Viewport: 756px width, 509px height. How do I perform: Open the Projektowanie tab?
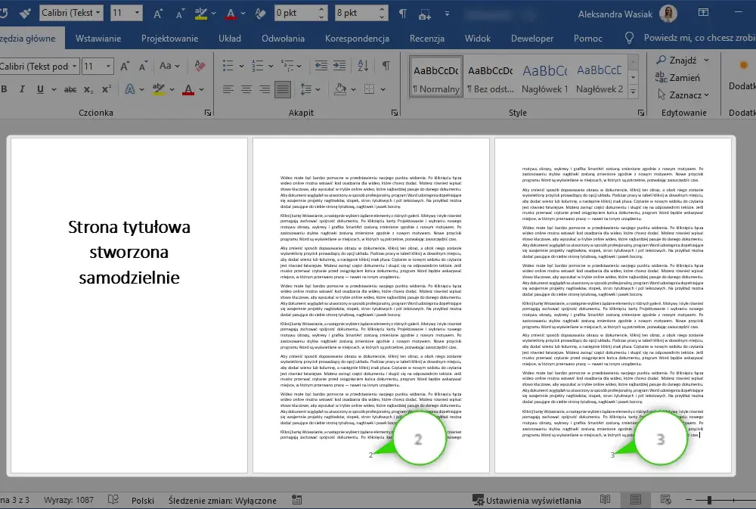169,39
